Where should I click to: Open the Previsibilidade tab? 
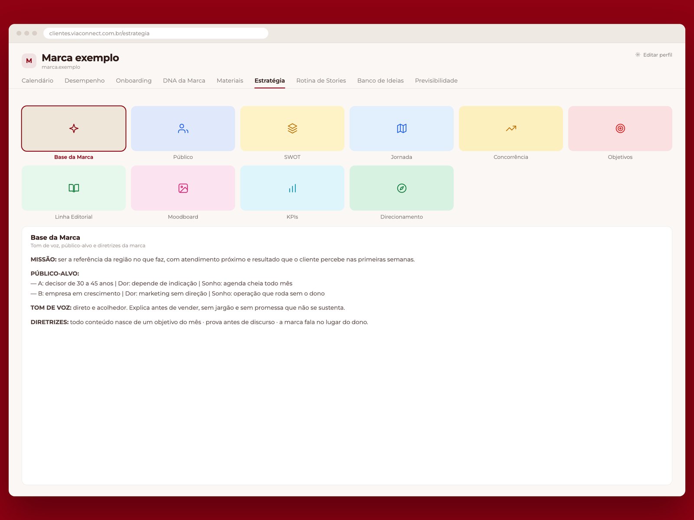point(436,81)
